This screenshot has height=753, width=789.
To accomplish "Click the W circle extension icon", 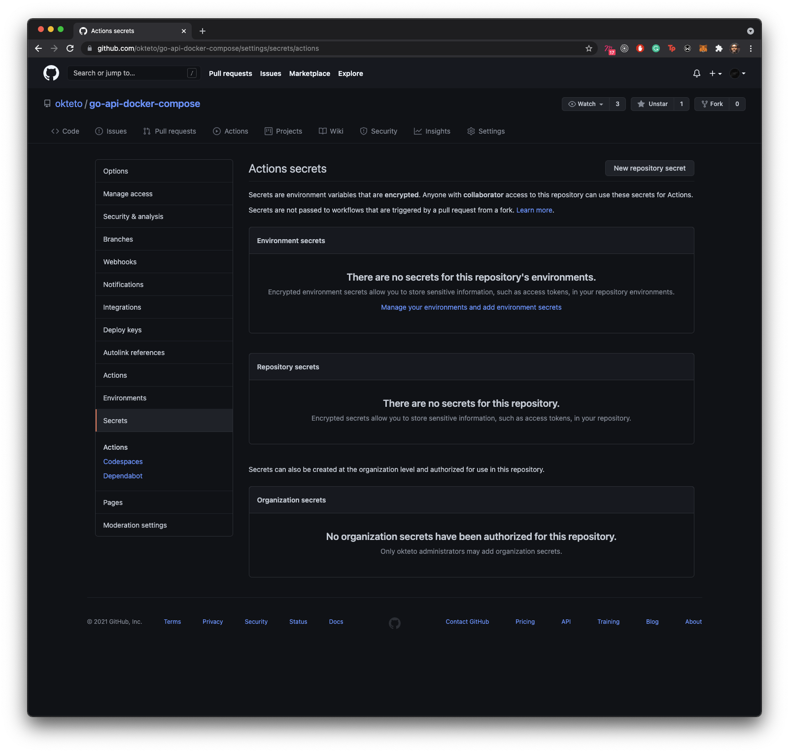I will (x=687, y=48).
